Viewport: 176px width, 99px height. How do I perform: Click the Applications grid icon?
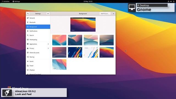[x=28, y=44]
